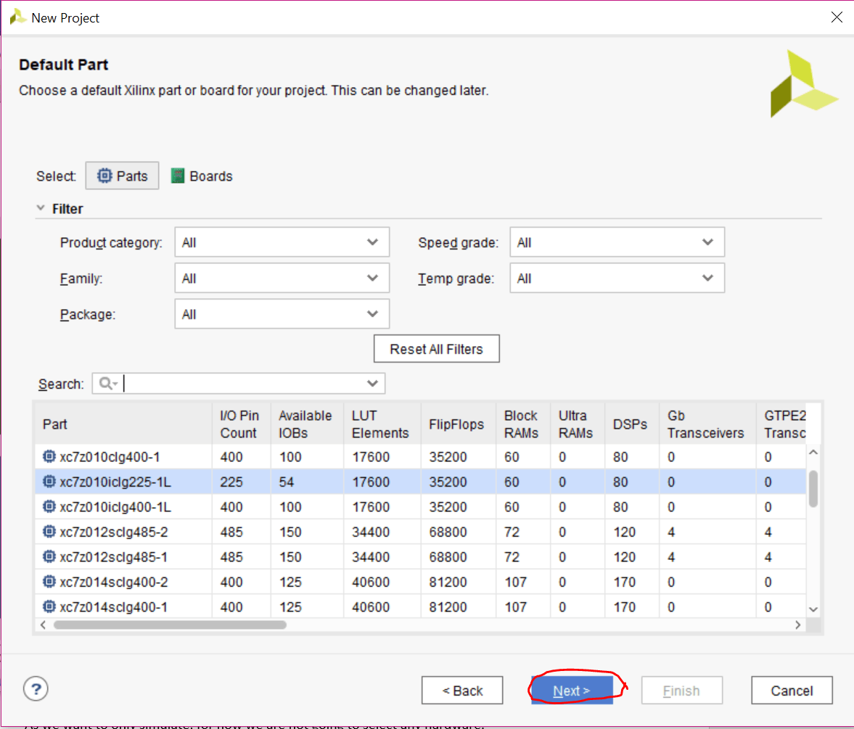Select the Parts toggle button
The width and height of the screenshot is (854, 729).
point(123,176)
